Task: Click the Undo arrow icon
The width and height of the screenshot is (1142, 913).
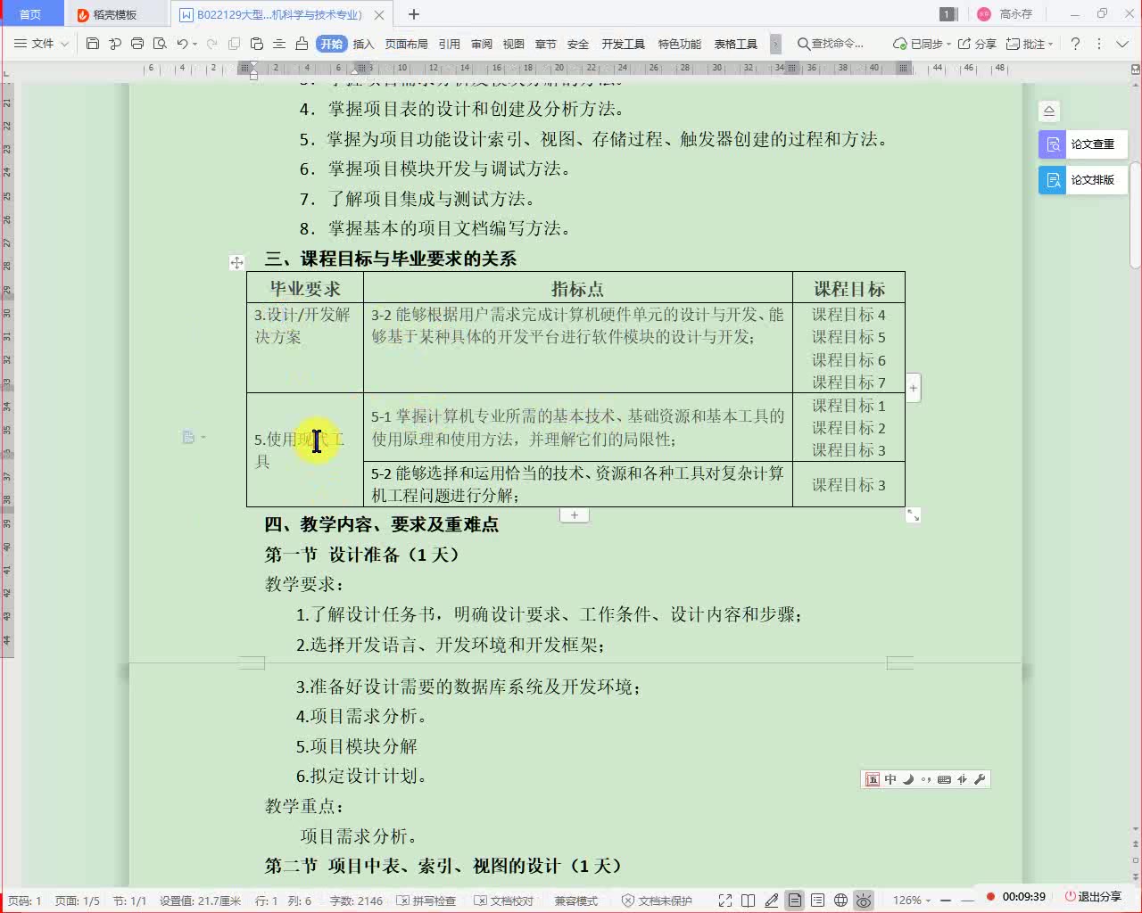Action: click(182, 44)
